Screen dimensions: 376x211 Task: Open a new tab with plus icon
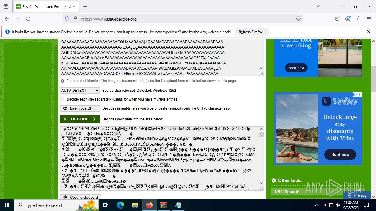pyautogui.click(x=85, y=6)
